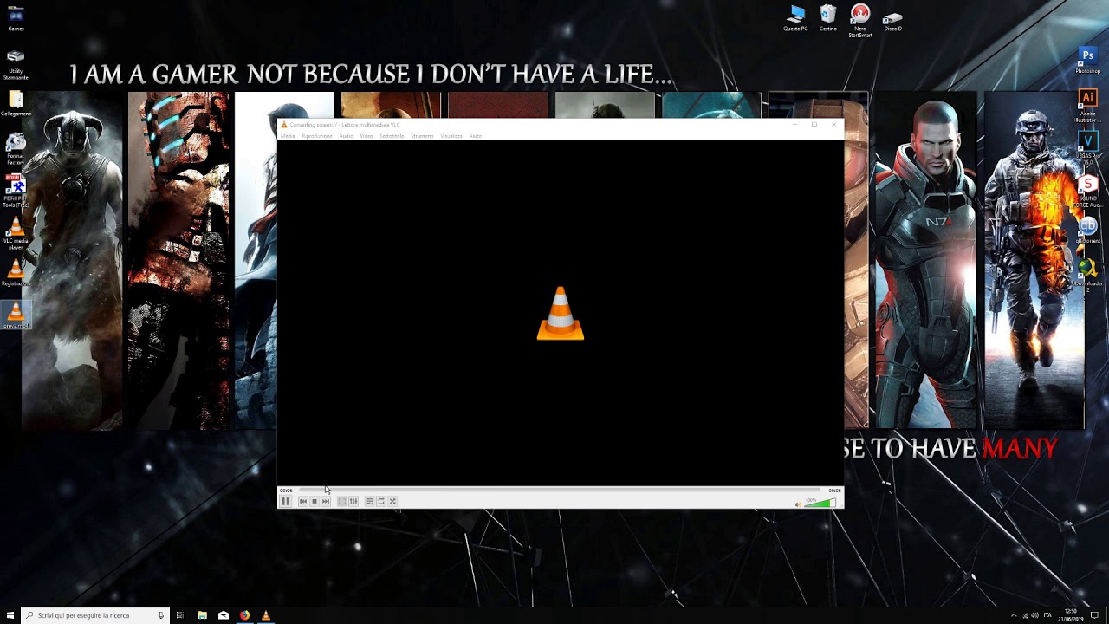Select the Format Factory desktop icon

pos(16,148)
